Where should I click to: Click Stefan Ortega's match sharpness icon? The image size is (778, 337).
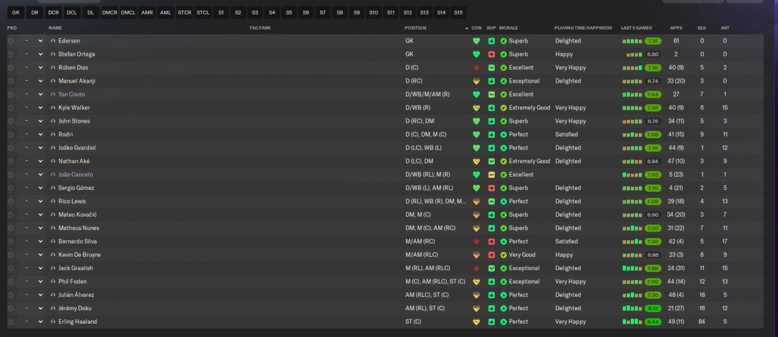click(491, 54)
